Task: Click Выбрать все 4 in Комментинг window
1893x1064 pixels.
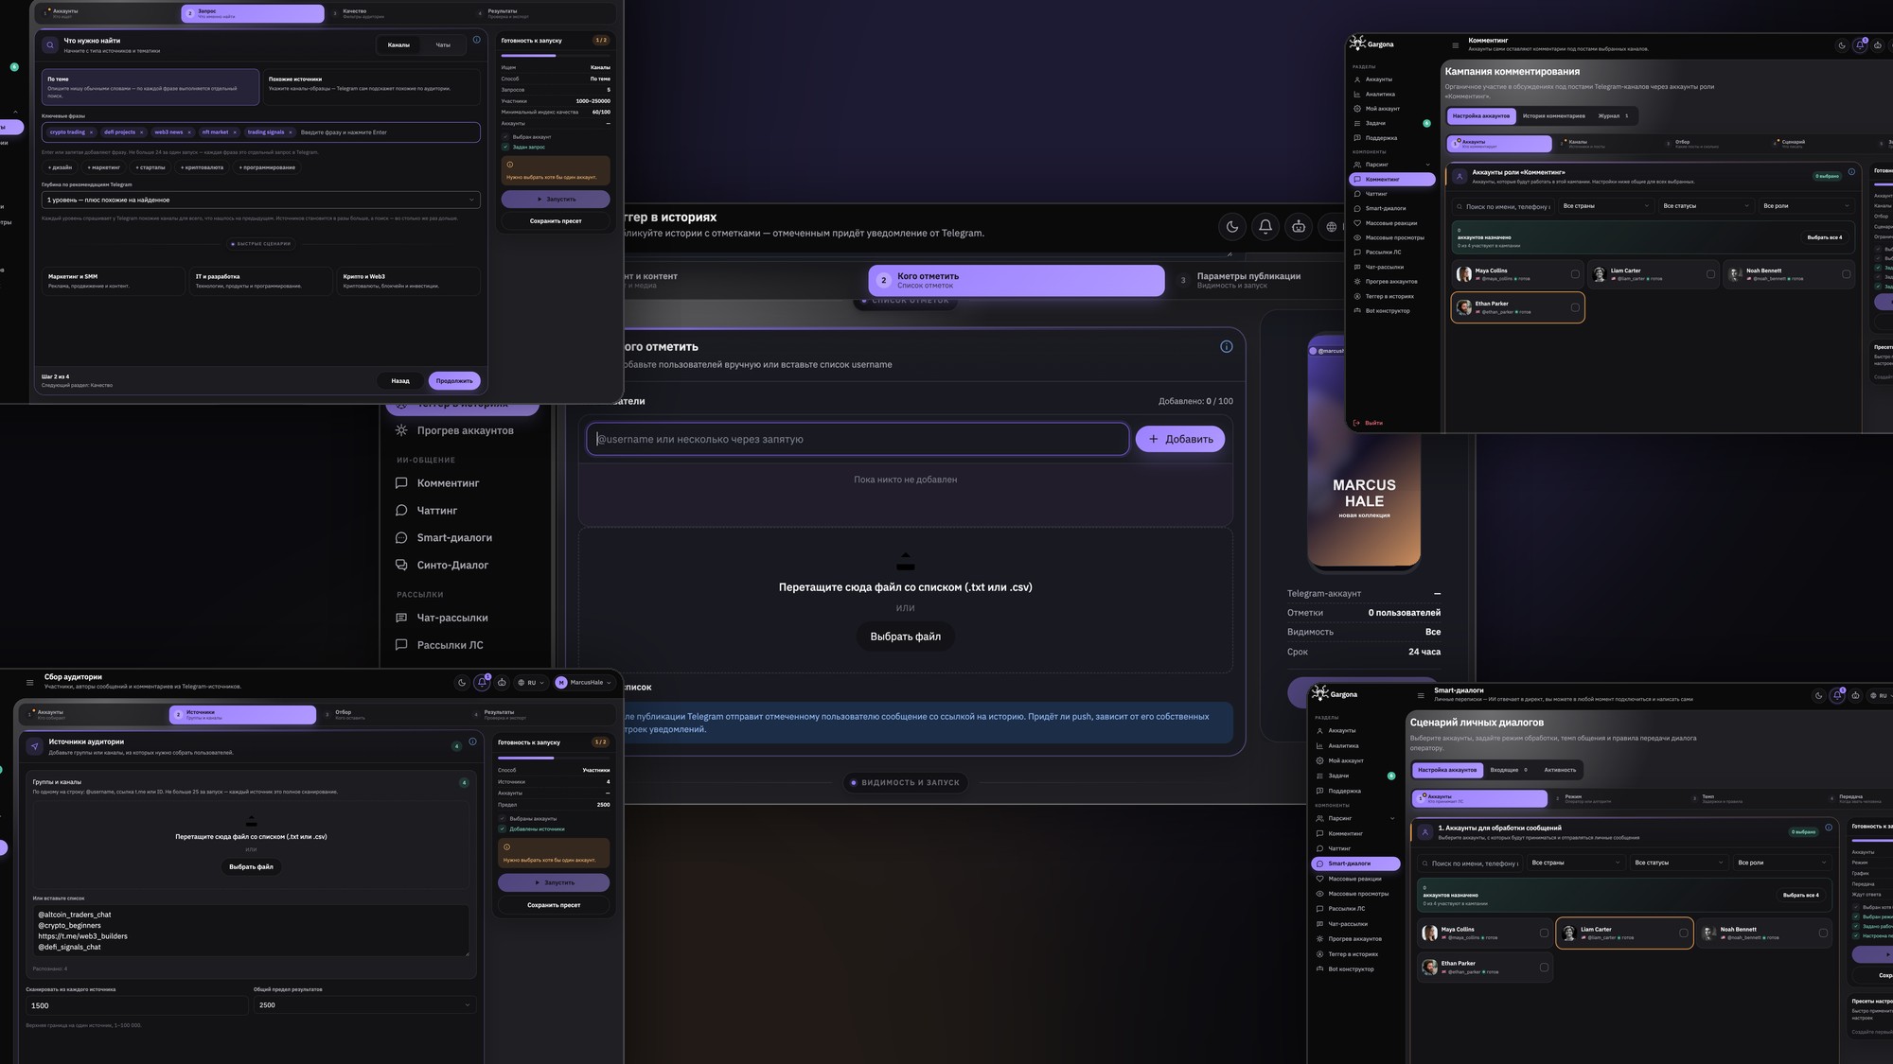Action: [1824, 237]
